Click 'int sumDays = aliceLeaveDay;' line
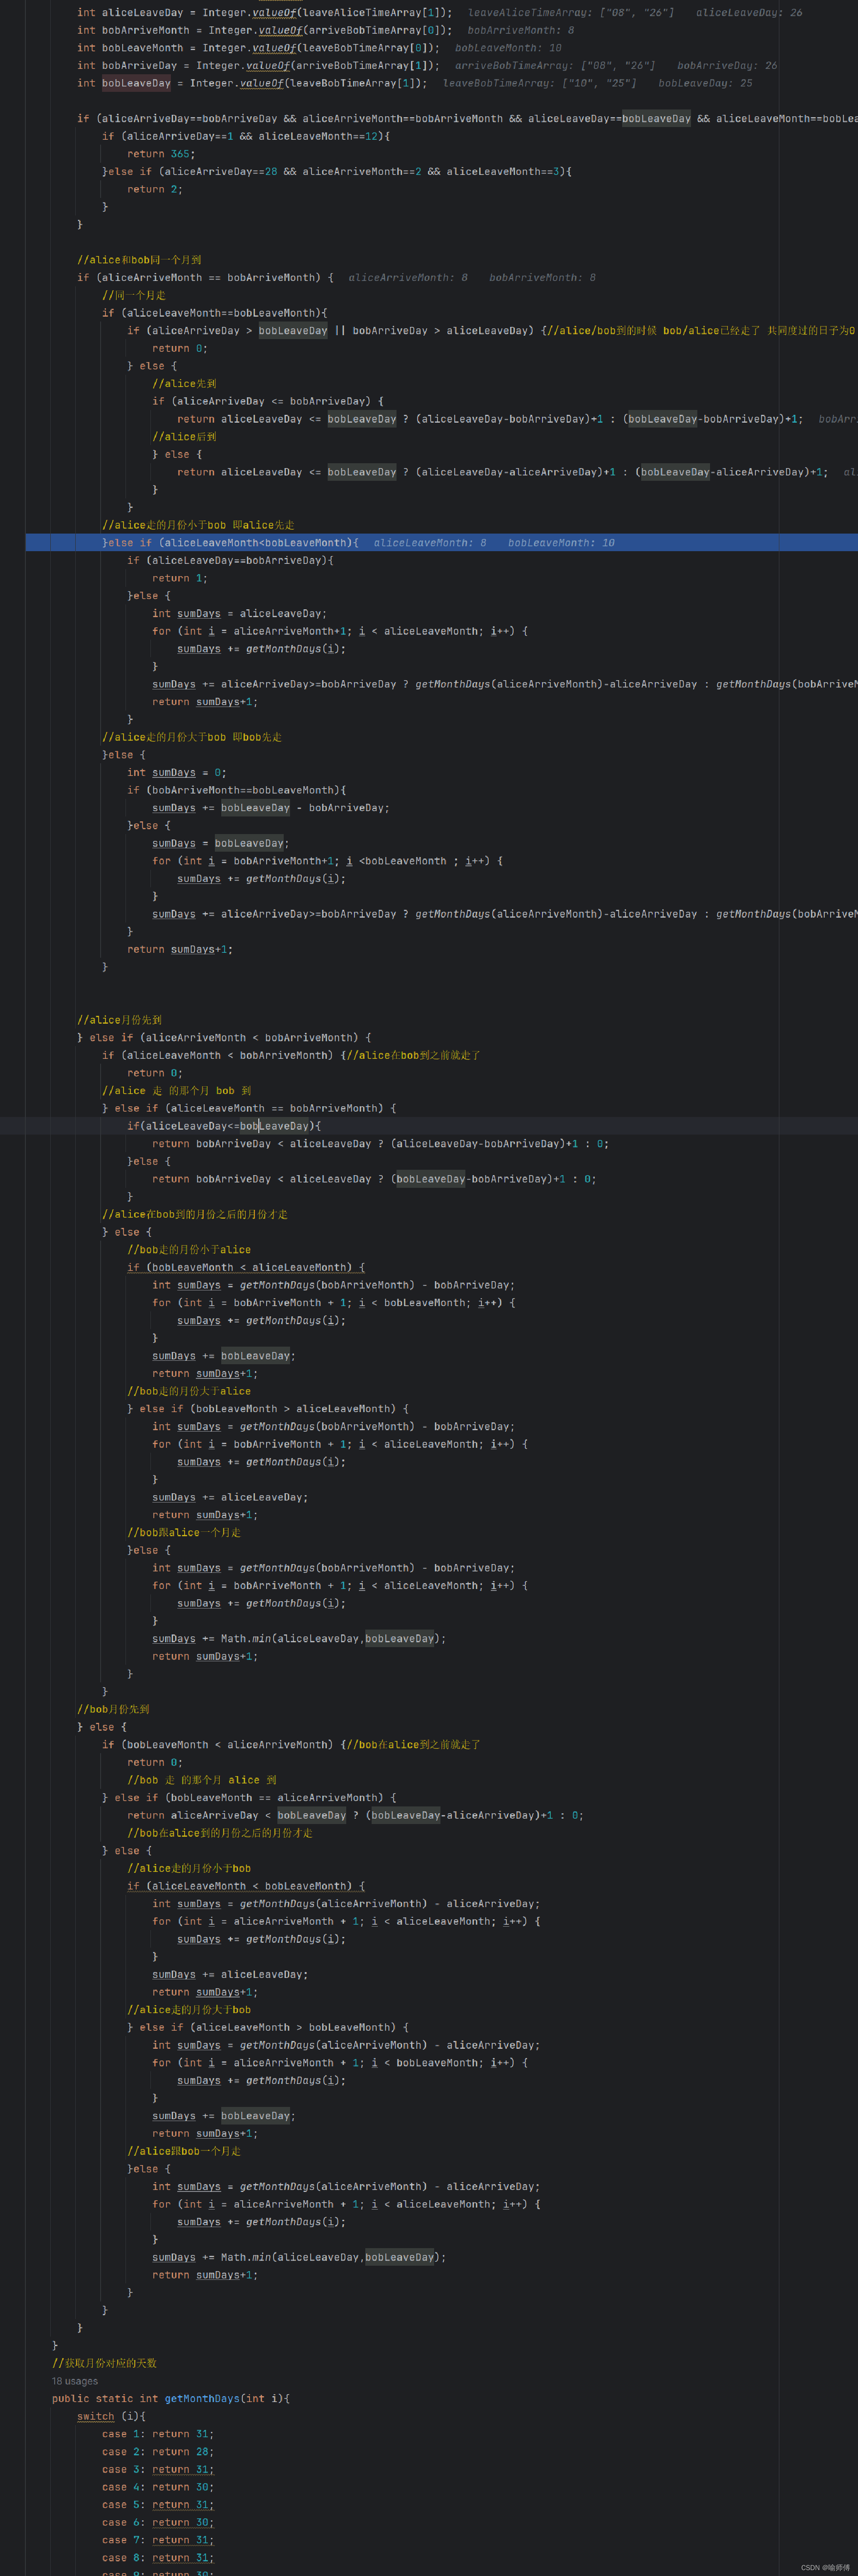This screenshot has width=858, height=2576. (239, 614)
